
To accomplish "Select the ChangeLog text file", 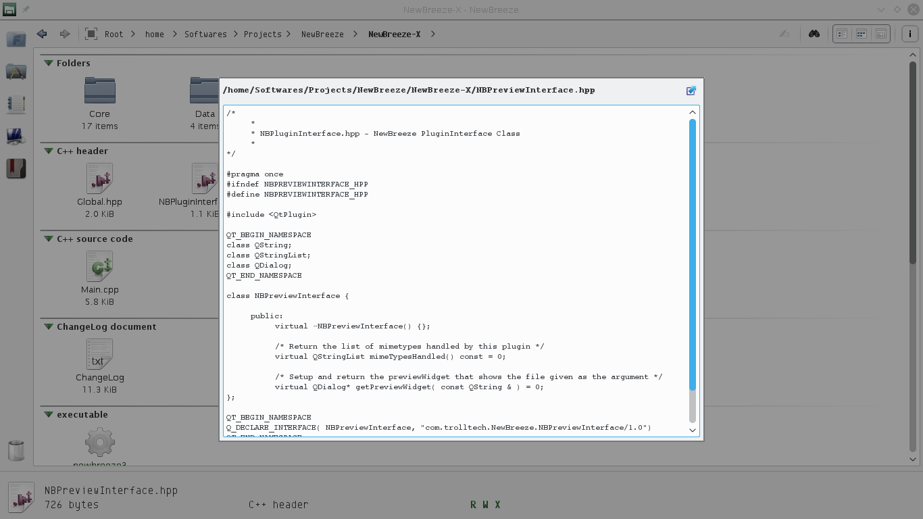I will click(100, 366).
